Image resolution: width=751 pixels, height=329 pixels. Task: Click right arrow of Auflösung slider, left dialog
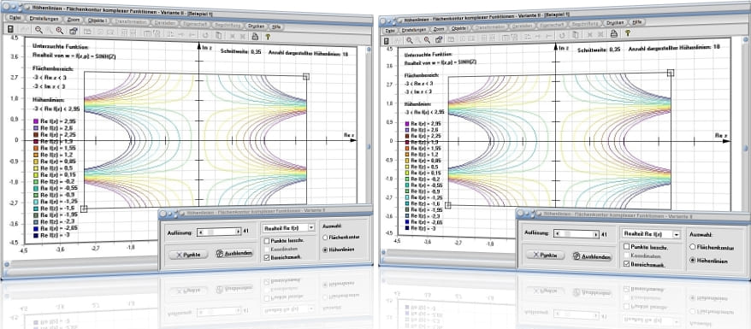[x=238, y=232]
